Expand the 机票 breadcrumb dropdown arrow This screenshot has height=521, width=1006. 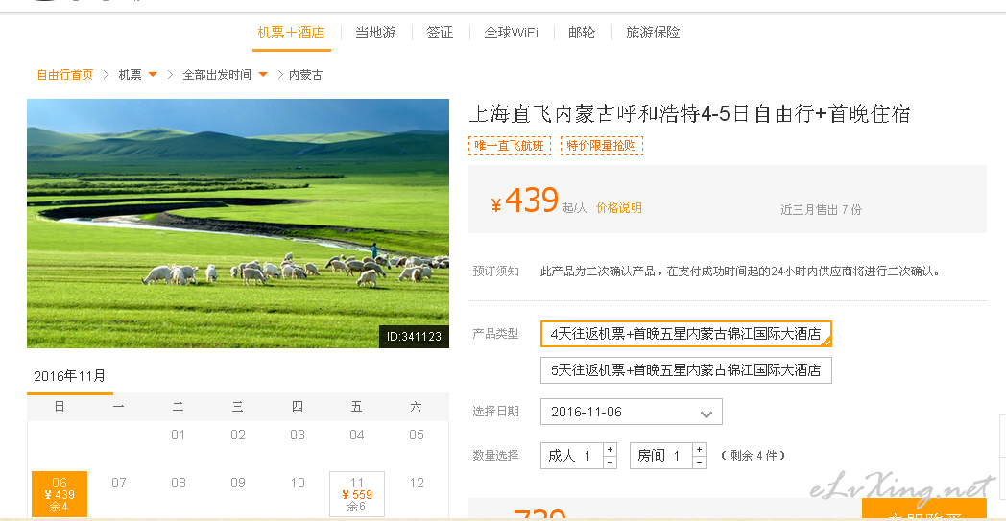tap(153, 75)
